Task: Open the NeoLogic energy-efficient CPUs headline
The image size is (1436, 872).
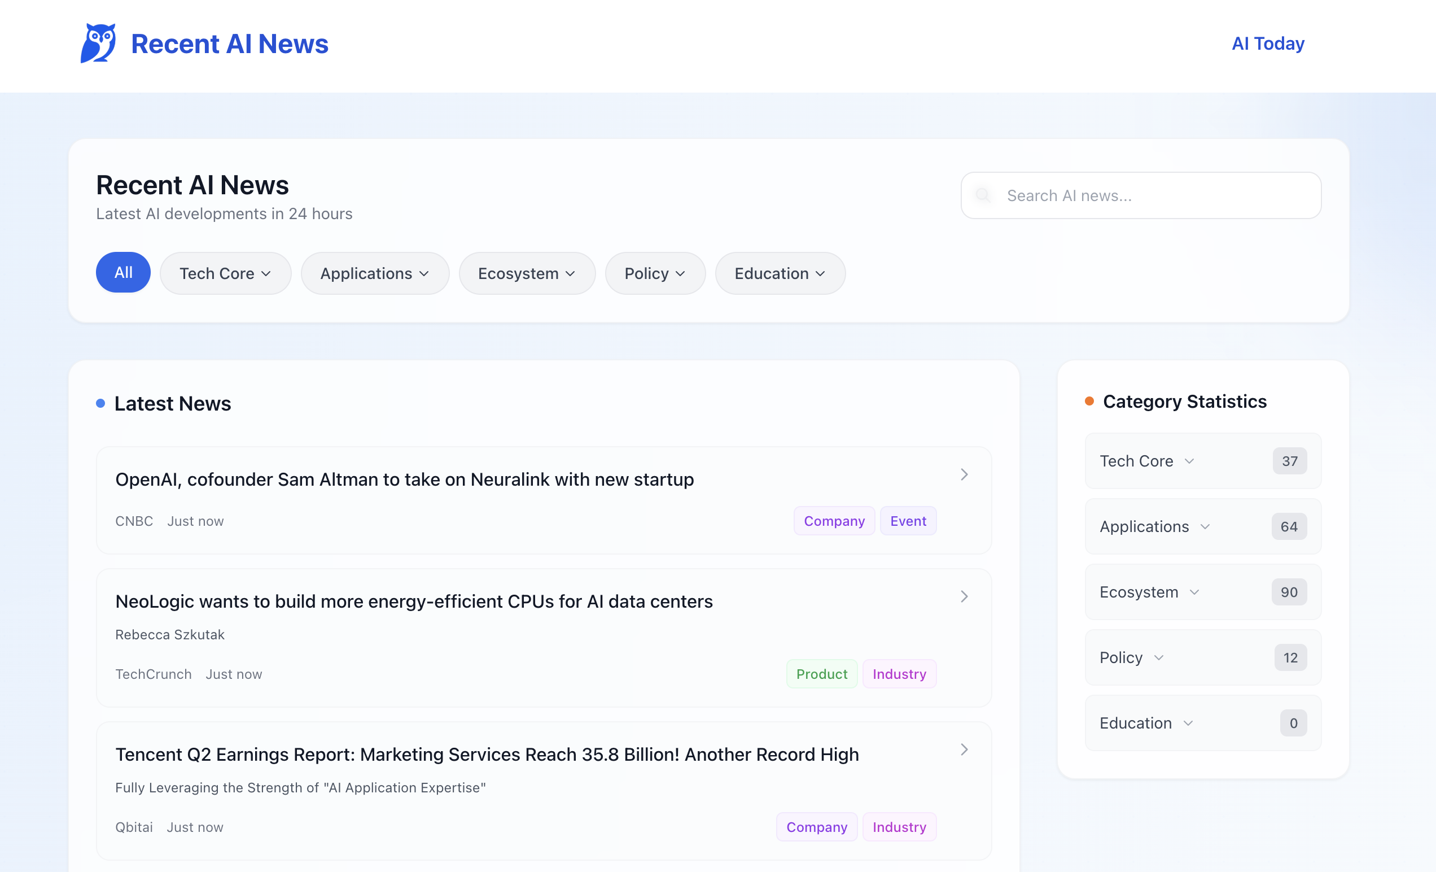Action: click(414, 601)
